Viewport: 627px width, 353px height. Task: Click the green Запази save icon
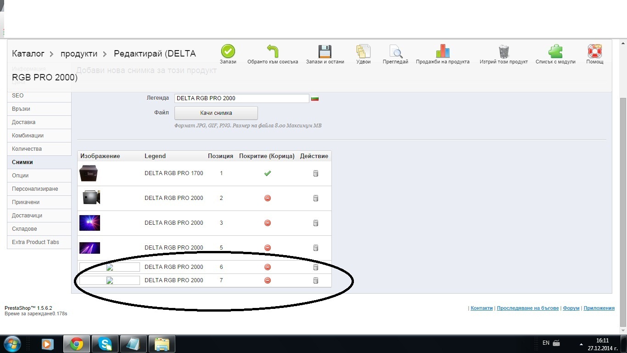coord(228,51)
